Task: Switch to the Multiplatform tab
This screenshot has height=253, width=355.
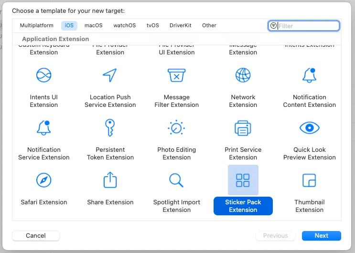Action: [37, 25]
